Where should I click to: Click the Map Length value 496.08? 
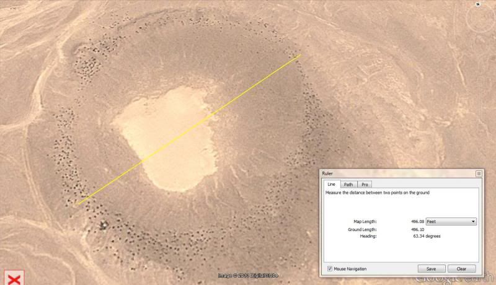417,222
